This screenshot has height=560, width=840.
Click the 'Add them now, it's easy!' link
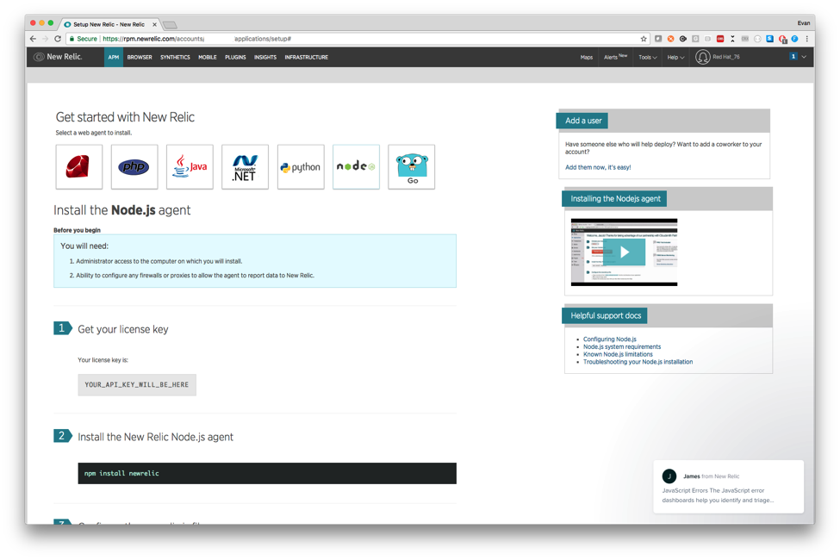coord(598,167)
